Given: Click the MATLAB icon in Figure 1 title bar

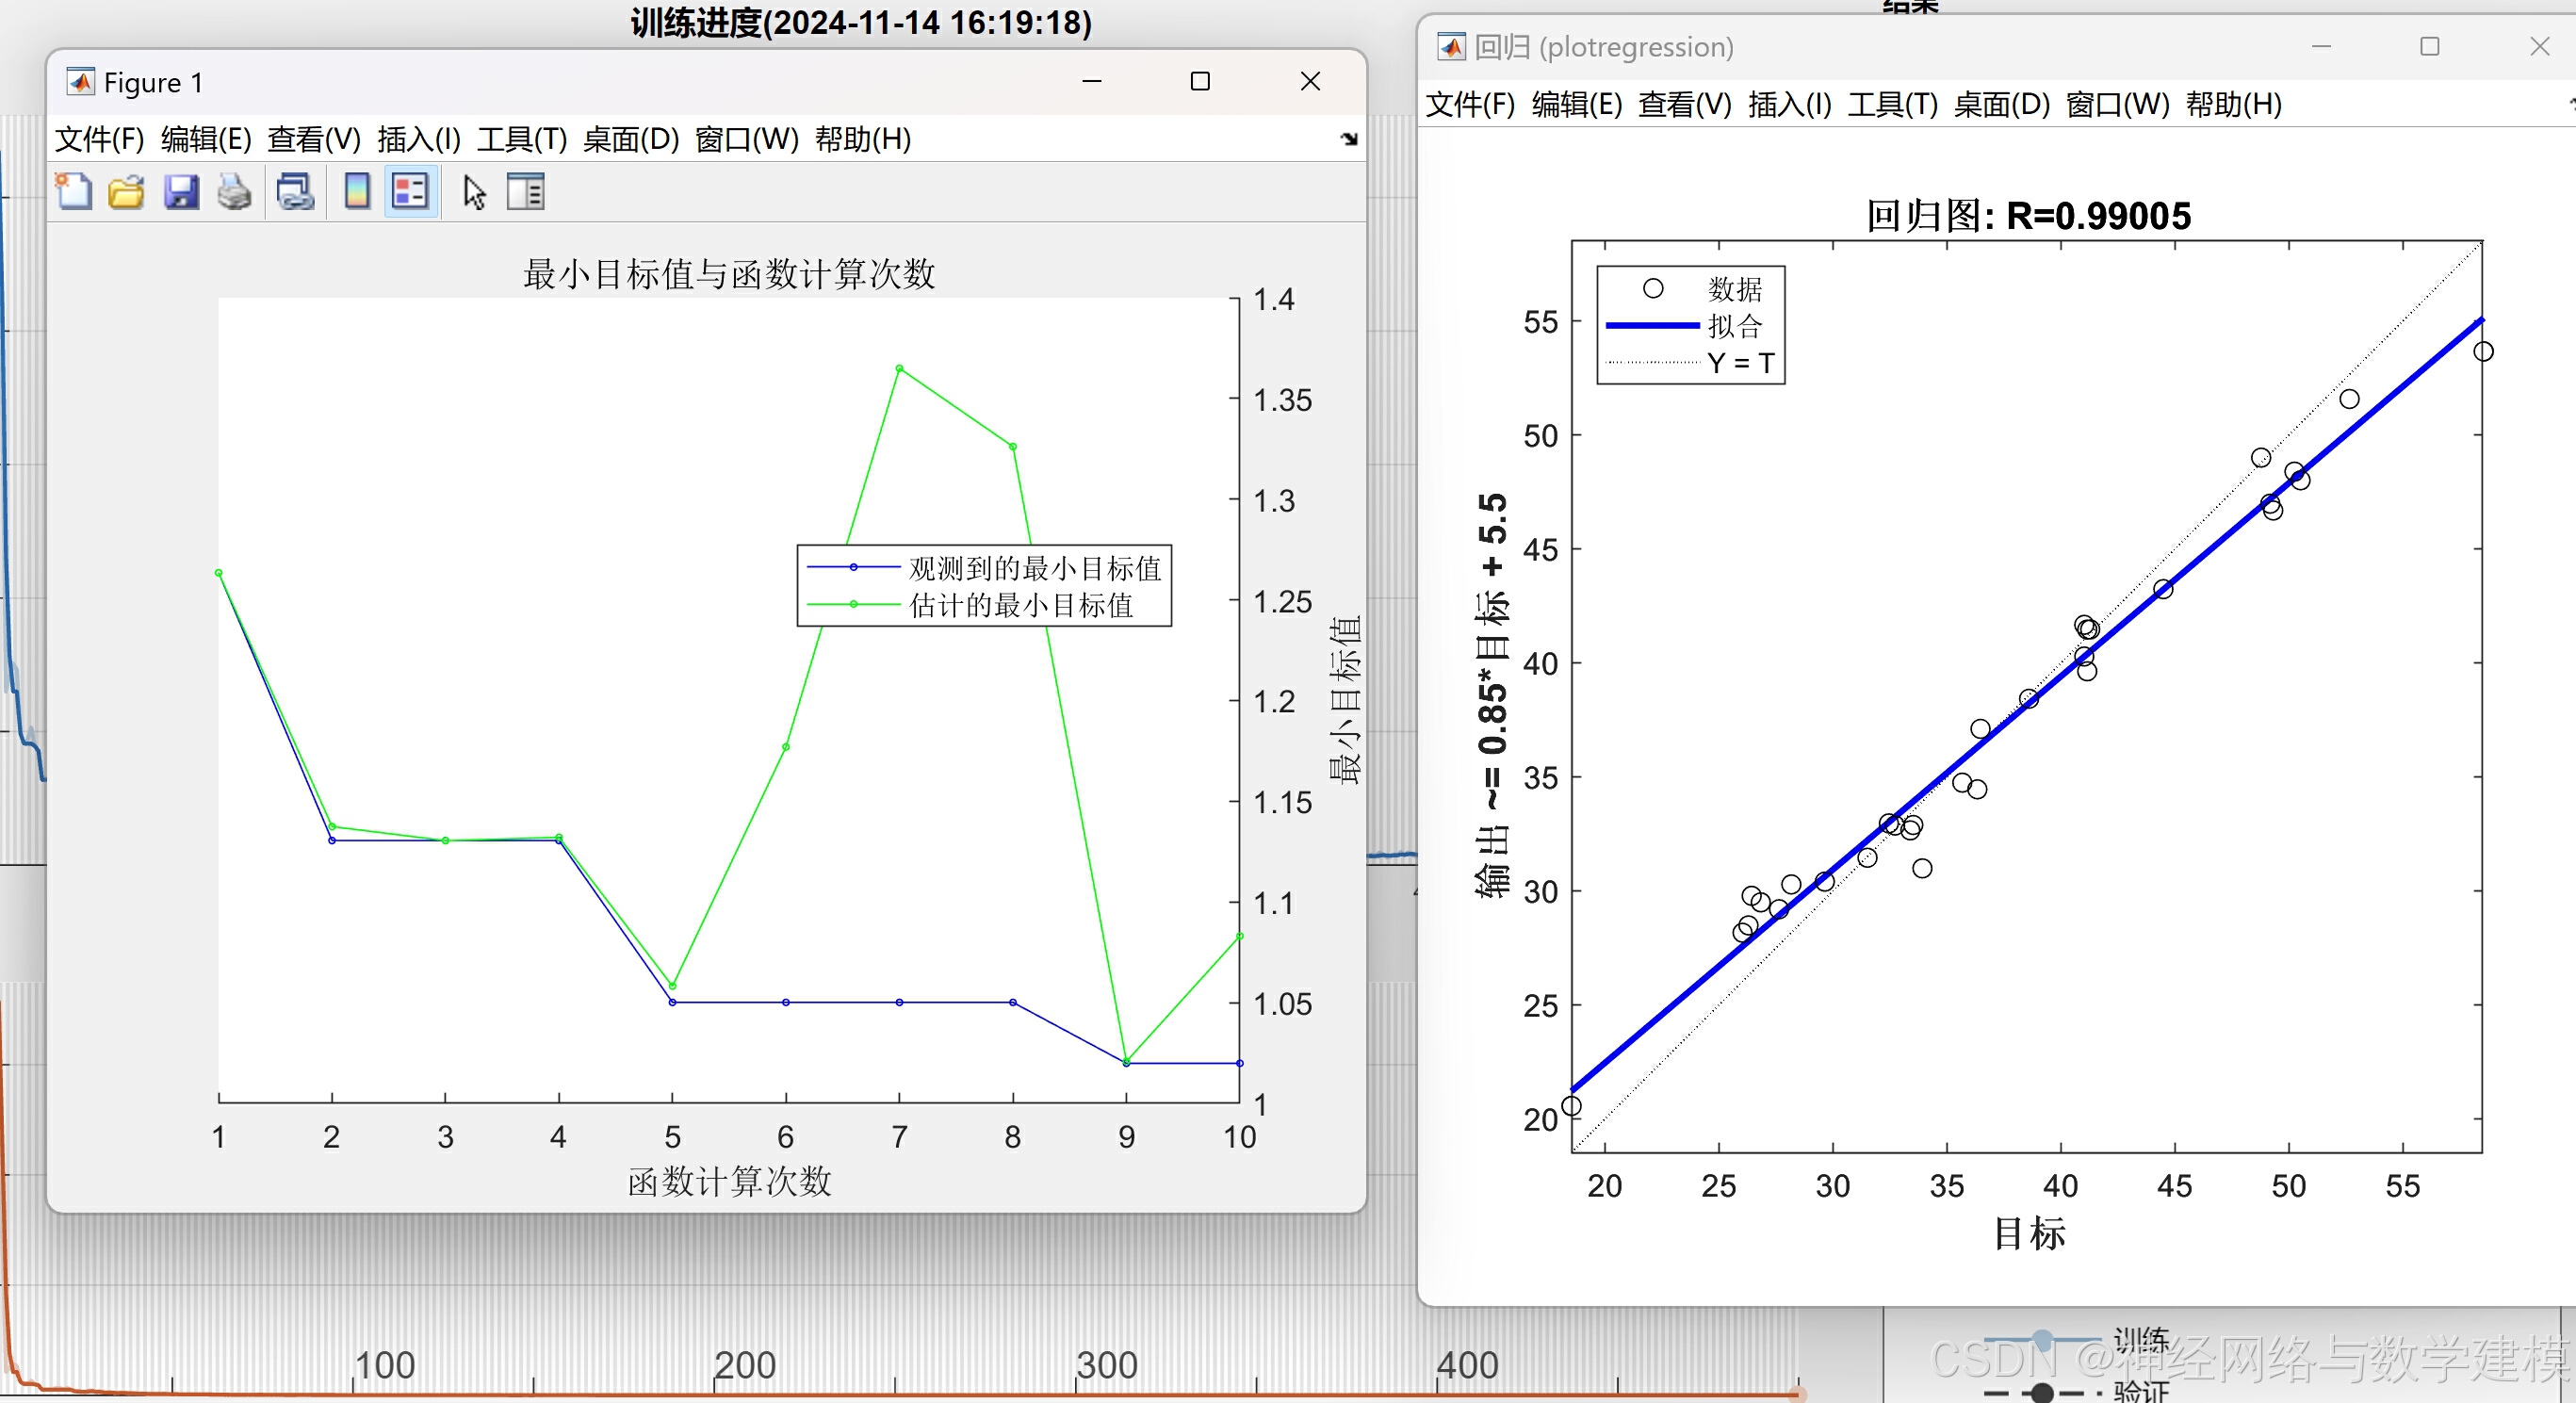Looking at the screenshot, I should coord(82,82).
